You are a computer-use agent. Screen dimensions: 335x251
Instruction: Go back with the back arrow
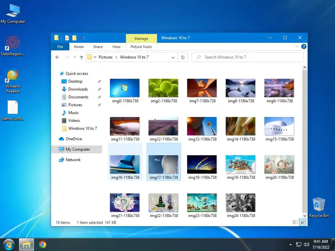[x=57, y=57]
